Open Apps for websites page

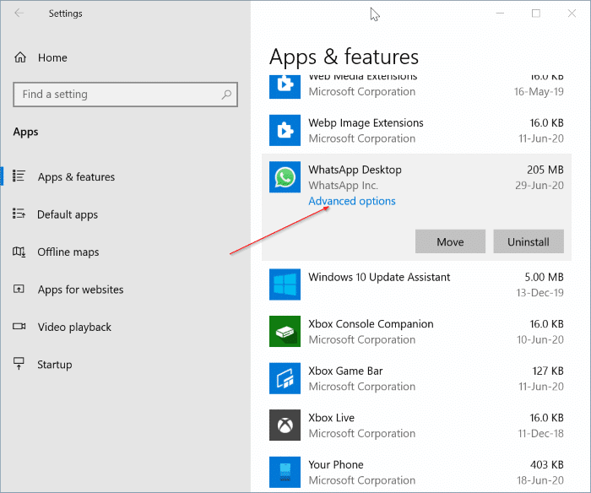point(81,290)
